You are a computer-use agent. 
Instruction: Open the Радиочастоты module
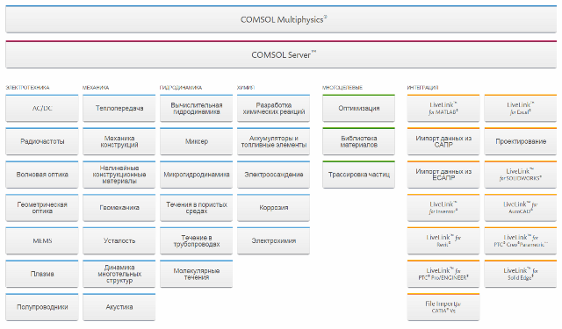coord(42,141)
